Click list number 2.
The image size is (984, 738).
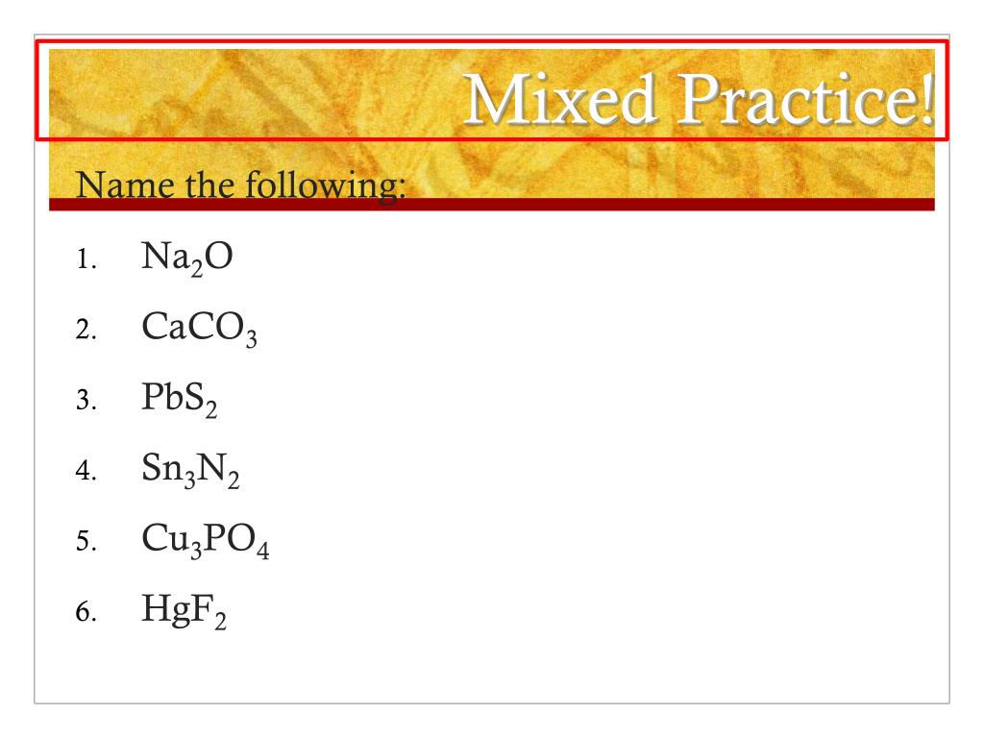tap(86, 330)
